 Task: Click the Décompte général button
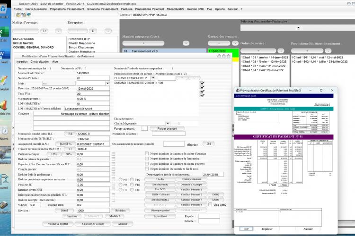[x=160, y=210]
